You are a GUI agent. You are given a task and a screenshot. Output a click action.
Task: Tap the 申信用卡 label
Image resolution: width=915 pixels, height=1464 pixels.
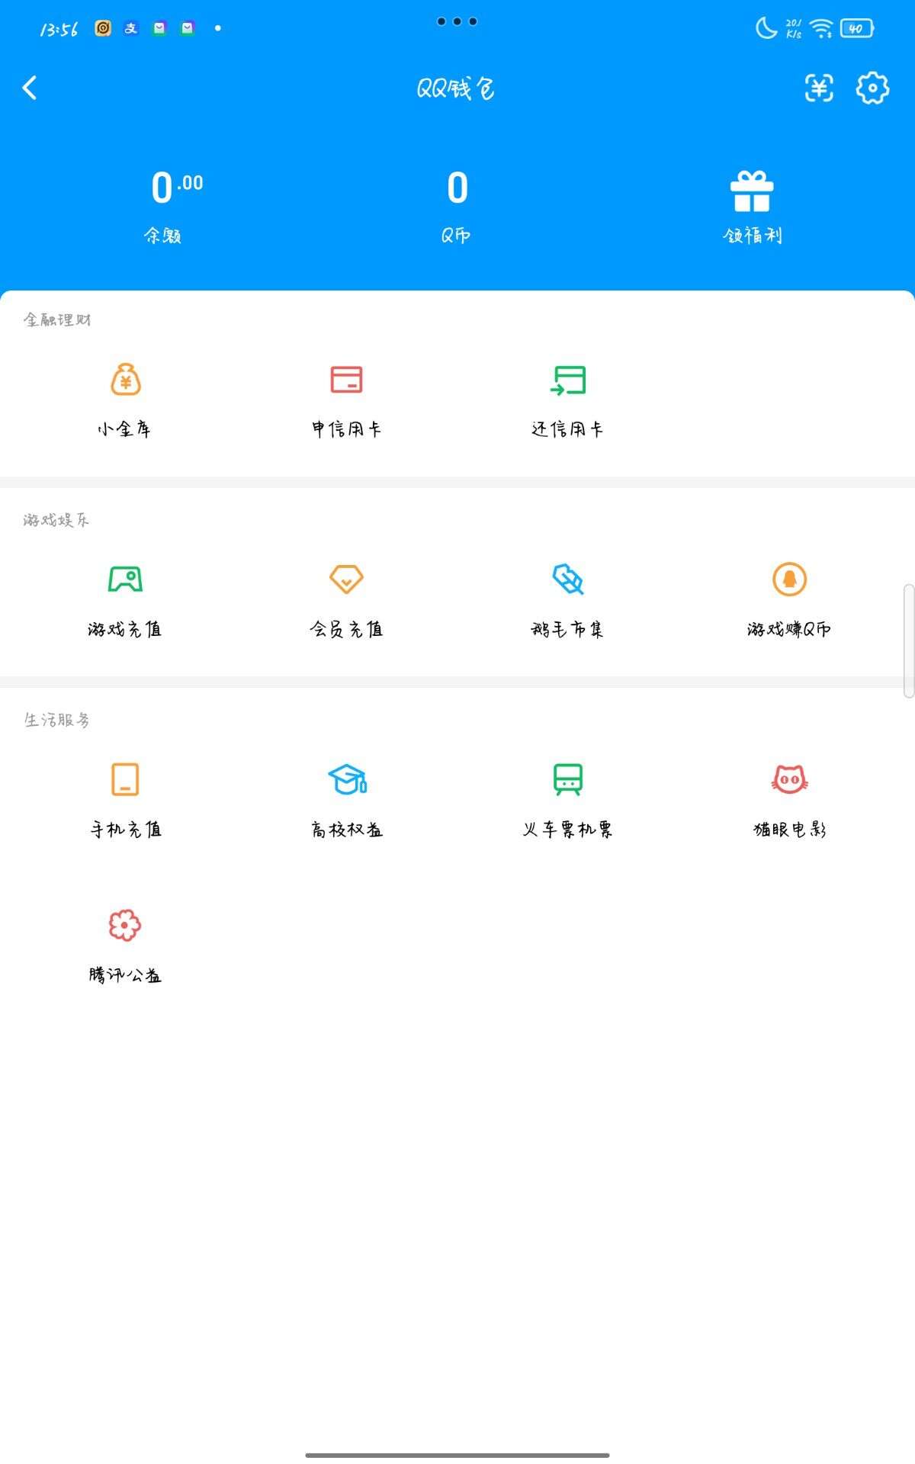pyautogui.click(x=346, y=429)
